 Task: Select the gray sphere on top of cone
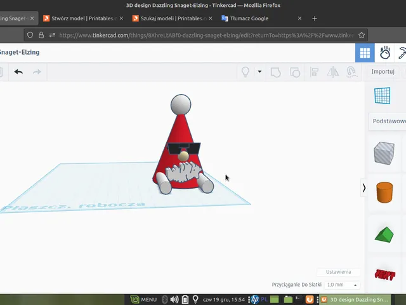(x=181, y=104)
